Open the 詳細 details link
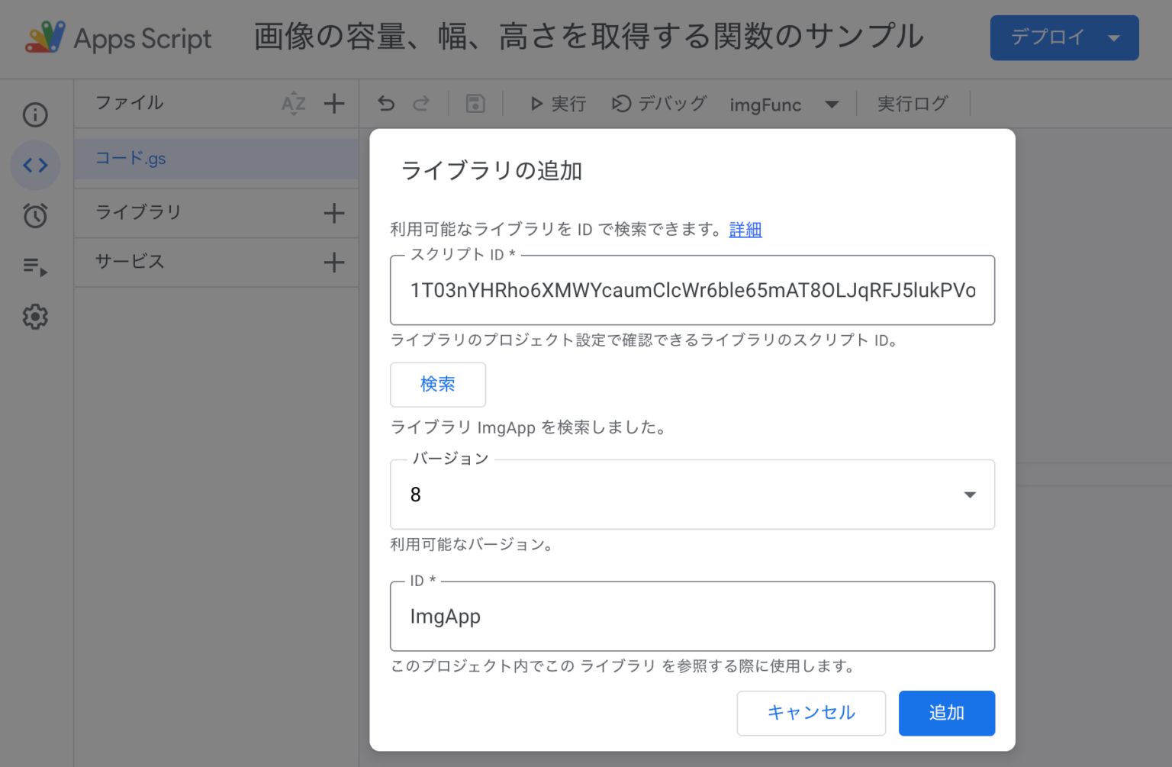 click(745, 229)
